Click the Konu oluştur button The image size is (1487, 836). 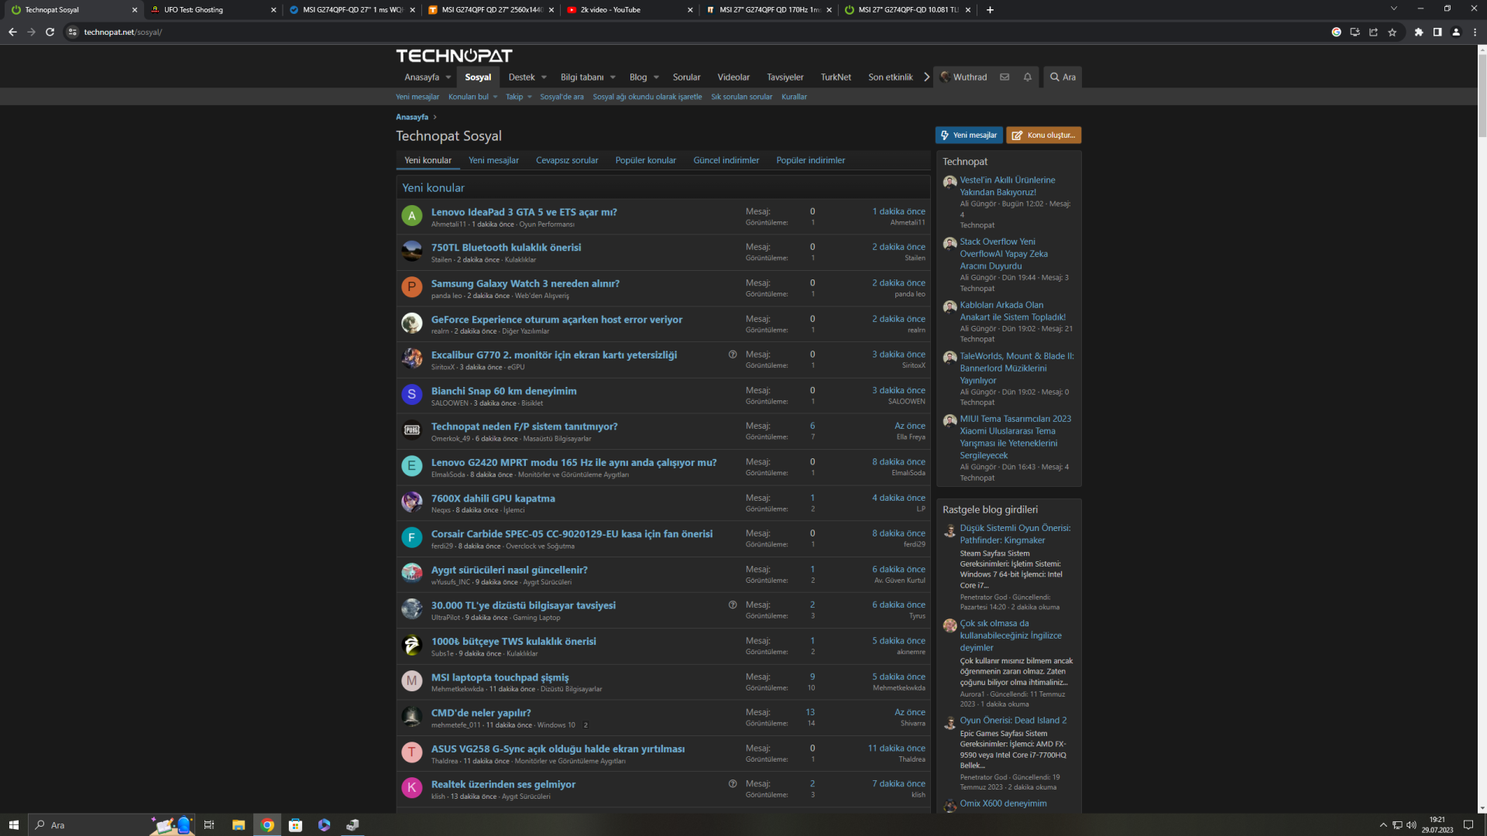pos(1043,135)
